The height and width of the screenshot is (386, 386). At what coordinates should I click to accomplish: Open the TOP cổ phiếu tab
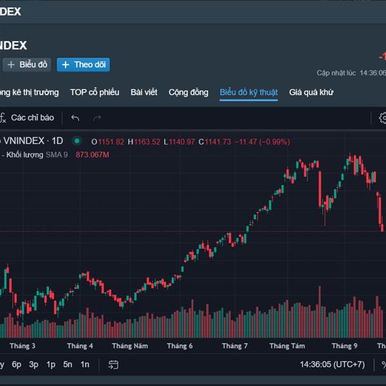coord(95,92)
